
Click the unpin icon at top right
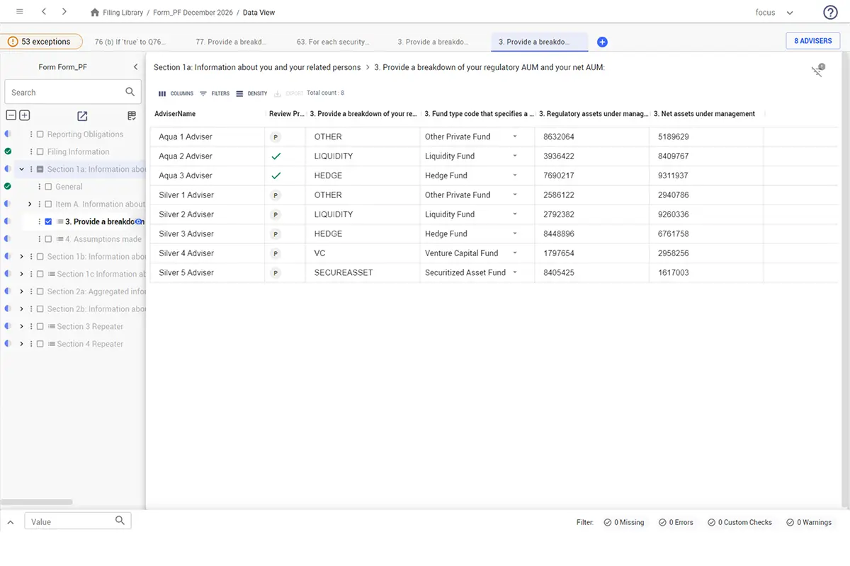click(817, 70)
